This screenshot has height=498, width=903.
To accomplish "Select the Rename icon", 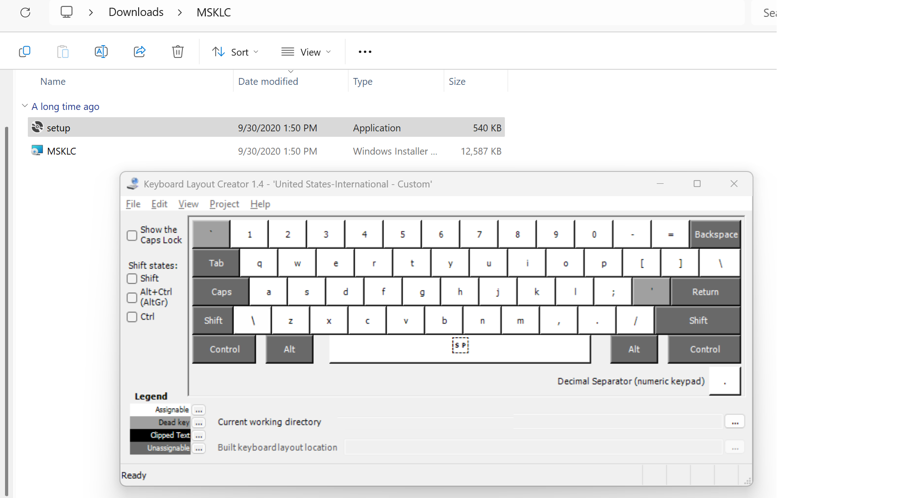I will pos(101,52).
